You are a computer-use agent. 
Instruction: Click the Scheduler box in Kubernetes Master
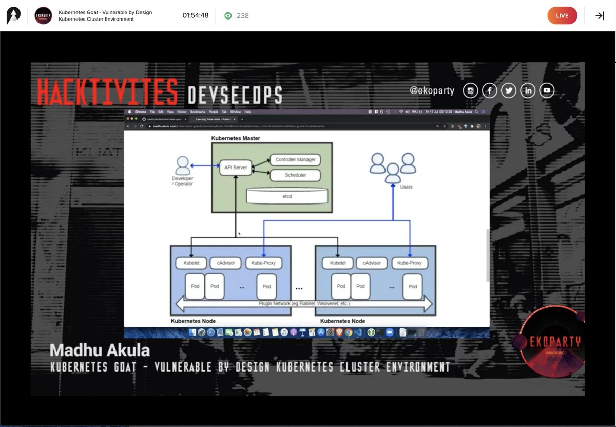[295, 175]
